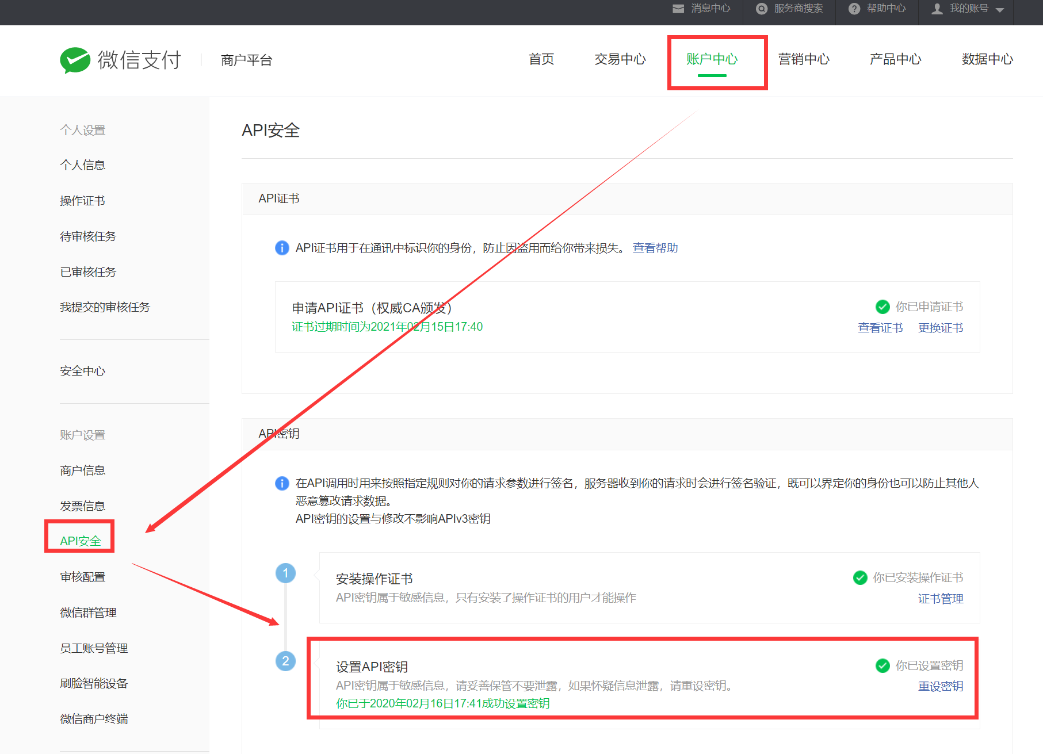Click the 重设密钥 link

[940, 686]
